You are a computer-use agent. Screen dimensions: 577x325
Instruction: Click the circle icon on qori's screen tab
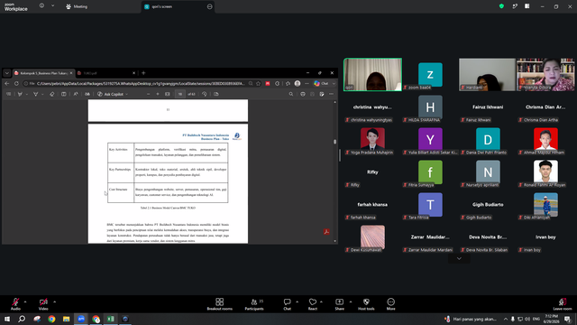click(210, 6)
